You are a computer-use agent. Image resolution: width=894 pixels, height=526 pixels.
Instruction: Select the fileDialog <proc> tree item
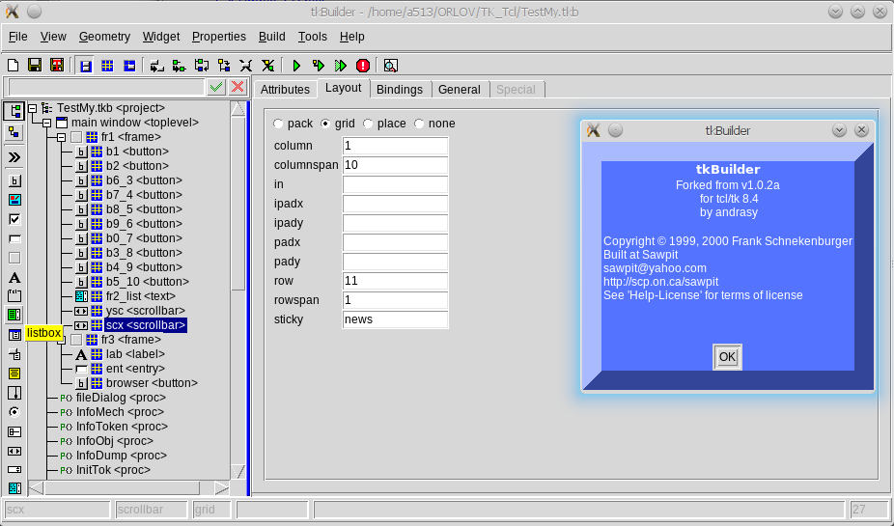click(121, 398)
